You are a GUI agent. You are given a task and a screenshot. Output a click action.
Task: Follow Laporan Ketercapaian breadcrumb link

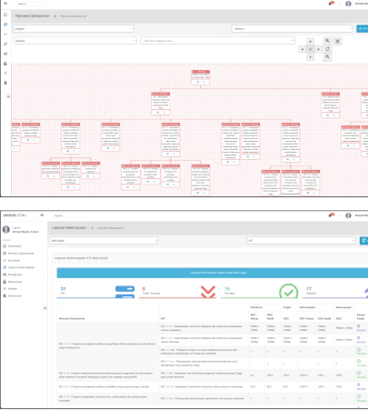(110, 228)
